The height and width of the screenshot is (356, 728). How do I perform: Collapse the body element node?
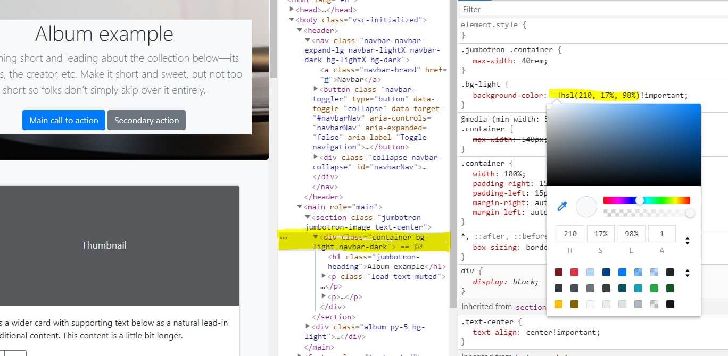pos(292,20)
